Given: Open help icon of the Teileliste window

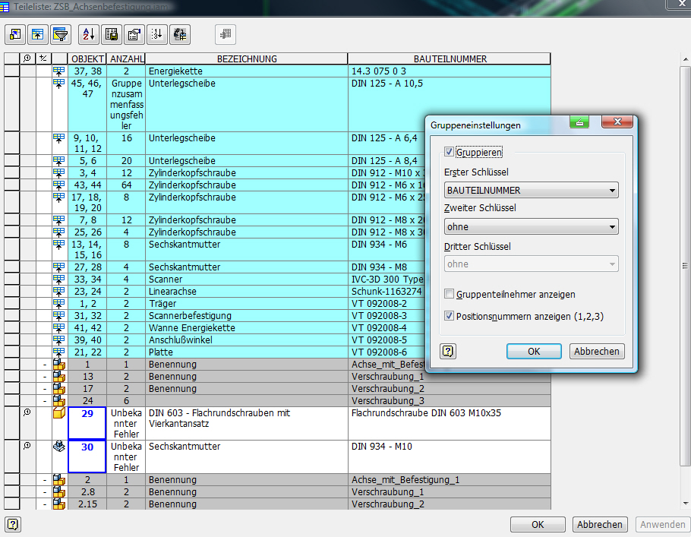Looking at the screenshot, I should pos(13,524).
